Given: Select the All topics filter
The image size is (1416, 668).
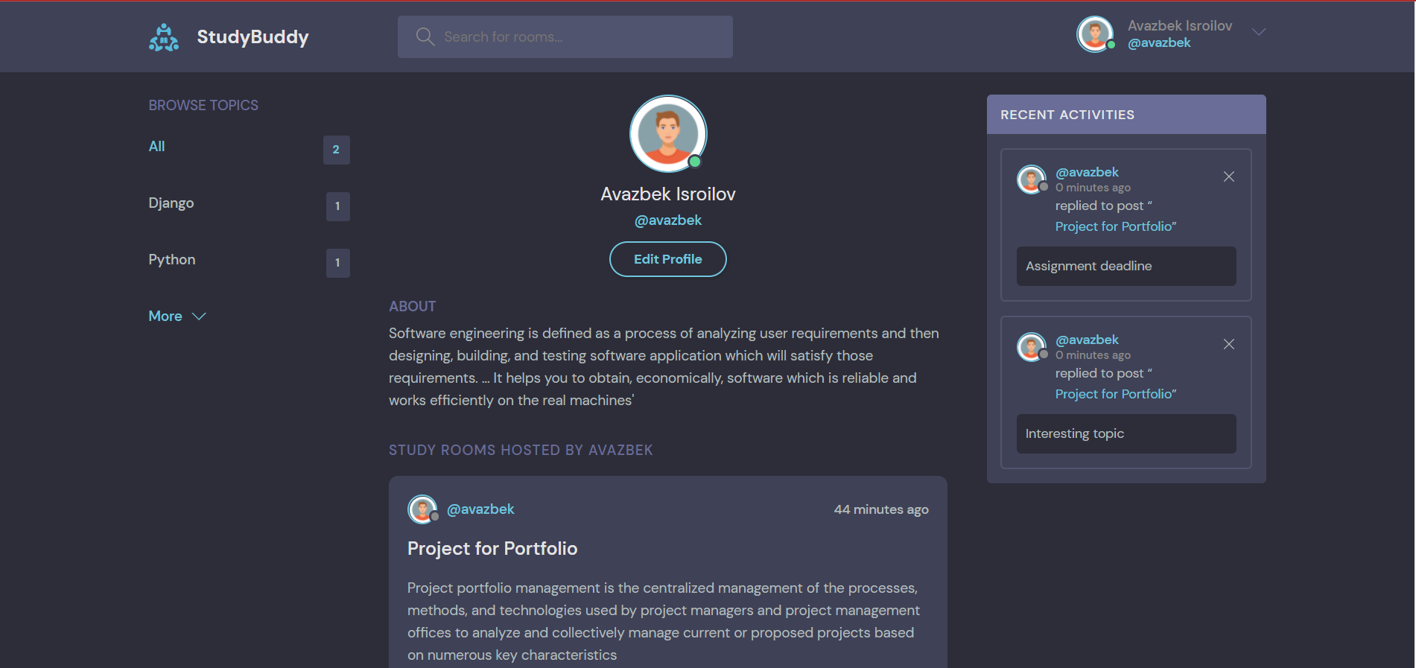Looking at the screenshot, I should tap(156, 146).
